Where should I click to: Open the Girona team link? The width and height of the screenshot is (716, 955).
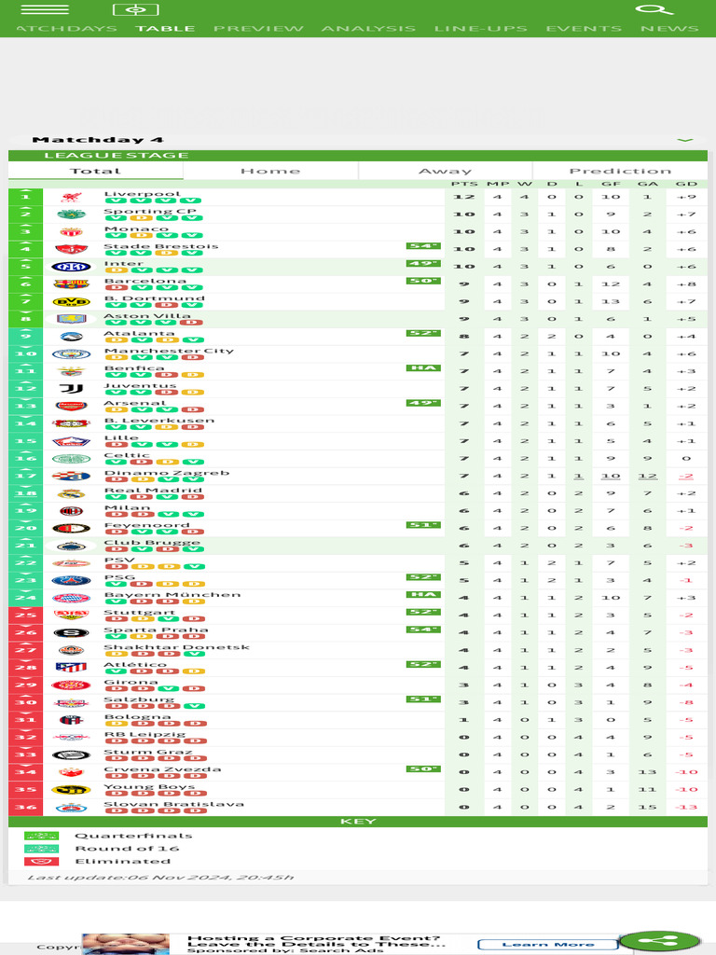(131, 682)
